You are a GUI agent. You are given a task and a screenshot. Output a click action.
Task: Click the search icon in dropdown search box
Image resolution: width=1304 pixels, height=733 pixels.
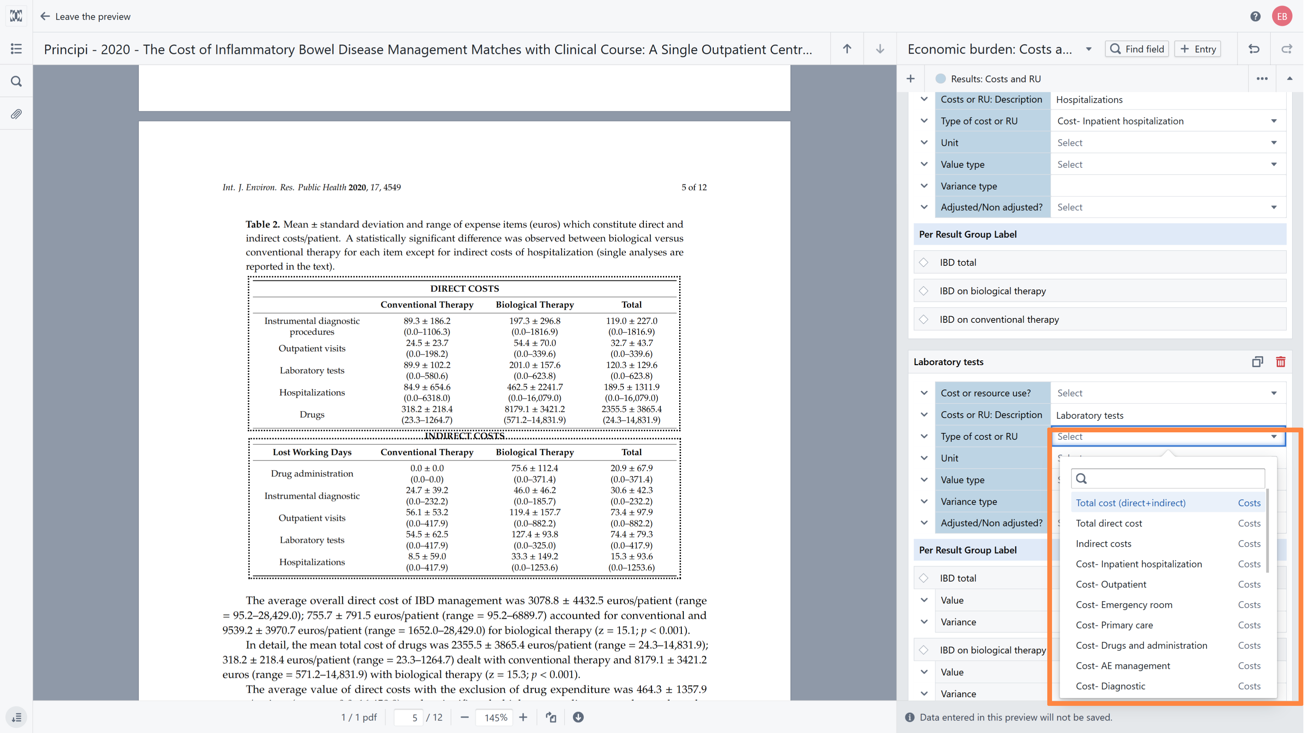1081,478
